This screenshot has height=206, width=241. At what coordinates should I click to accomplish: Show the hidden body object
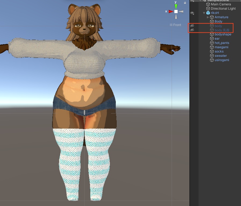pyautogui.click(x=192, y=26)
